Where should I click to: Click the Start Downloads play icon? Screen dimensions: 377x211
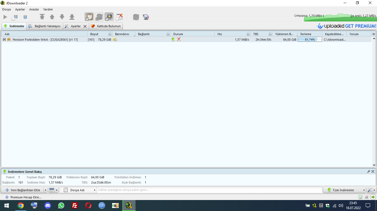point(5,17)
